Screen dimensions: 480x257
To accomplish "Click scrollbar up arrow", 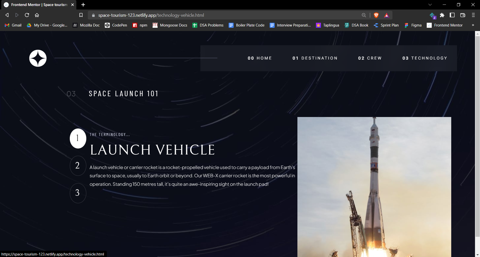I will pos(477,33).
